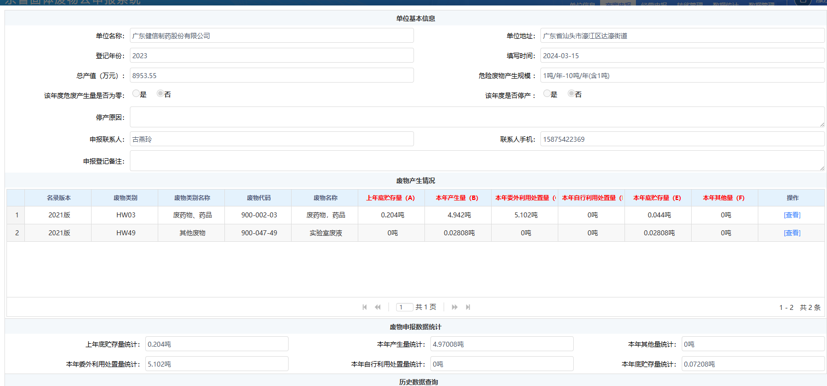Go to first page of waste table
Image resolution: width=827 pixels, height=386 pixels.
pos(365,307)
